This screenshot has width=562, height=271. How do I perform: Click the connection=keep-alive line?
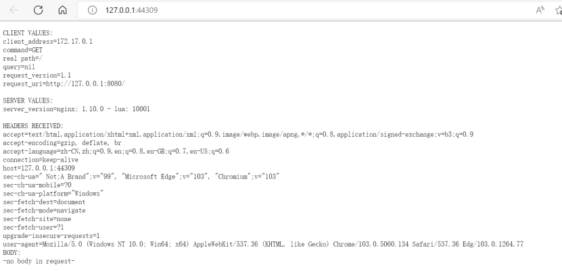coord(42,160)
